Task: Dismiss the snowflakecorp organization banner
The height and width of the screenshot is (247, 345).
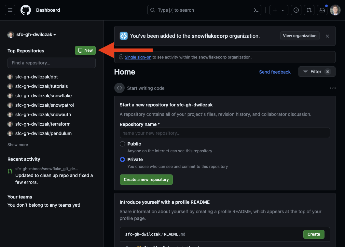Action: tap(327, 36)
